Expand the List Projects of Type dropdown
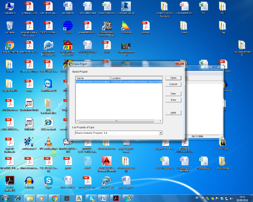Screen dimensions: 253x202 tap(160, 133)
